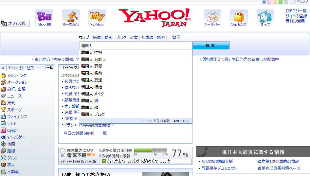Turn keyword input assist OFF

(186, 121)
